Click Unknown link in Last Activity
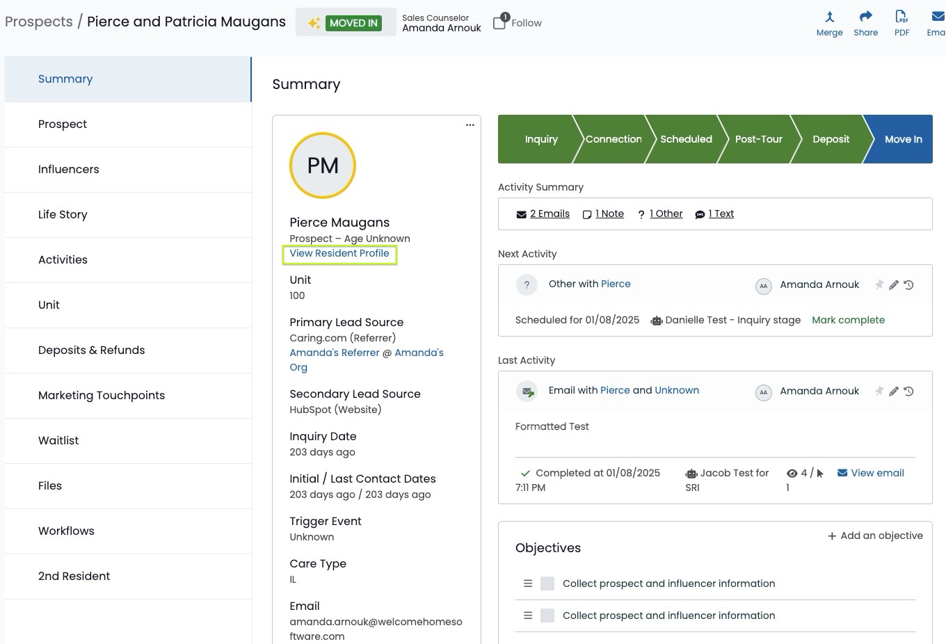Screen dimensions: 946x644 677,391
